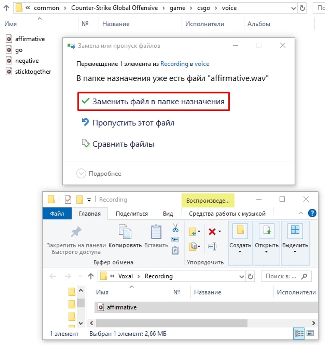Click the Копировать (Copy) icon
The image size is (325, 345).
pyautogui.click(x=125, y=232)
